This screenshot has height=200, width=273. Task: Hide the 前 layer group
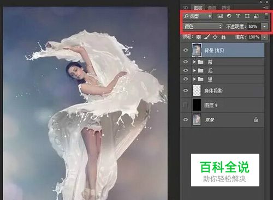tap(186, 62)
